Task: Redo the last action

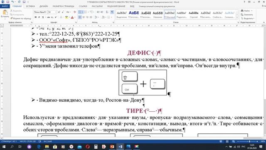Action: (19, 2)
